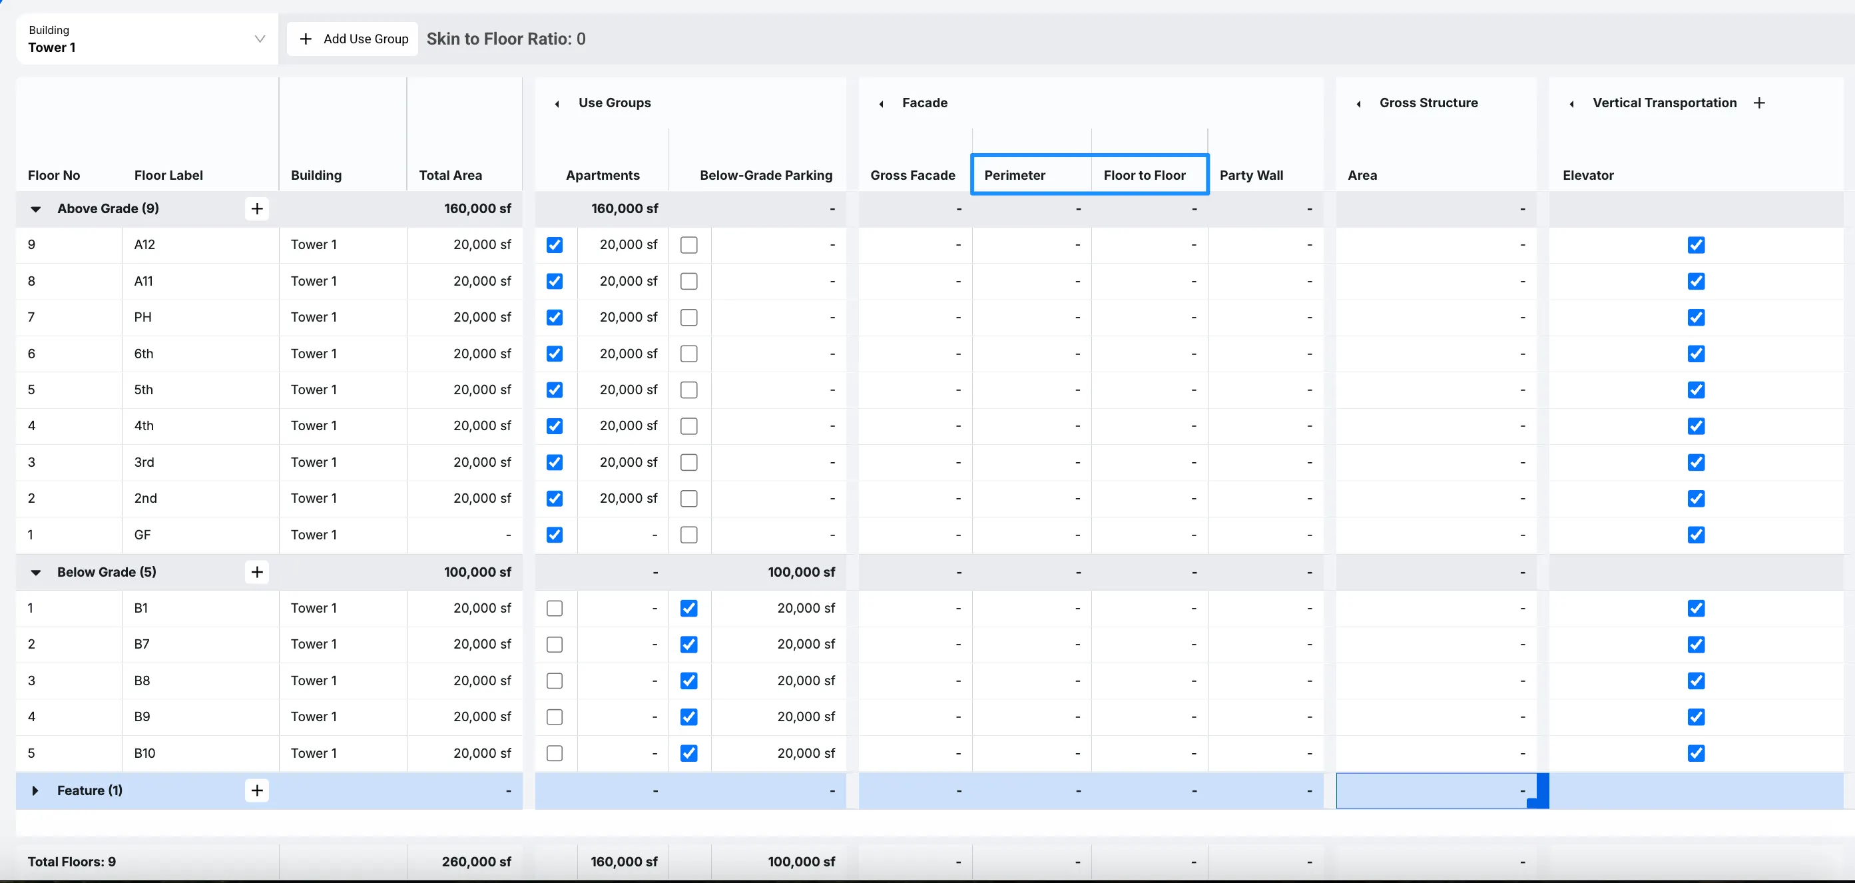Collapse the Gross Structure column group arrow
Image resolution: width=1855 pixels, height=883 pixels.
1359,104
